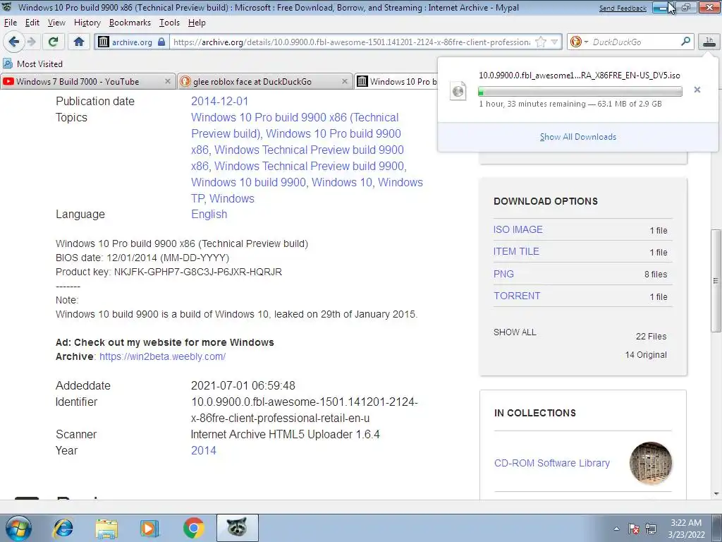The width and height of the screenshot is (722, 542).
Task: Launch Google Chrome from taskbar
Action: point(193,528)
